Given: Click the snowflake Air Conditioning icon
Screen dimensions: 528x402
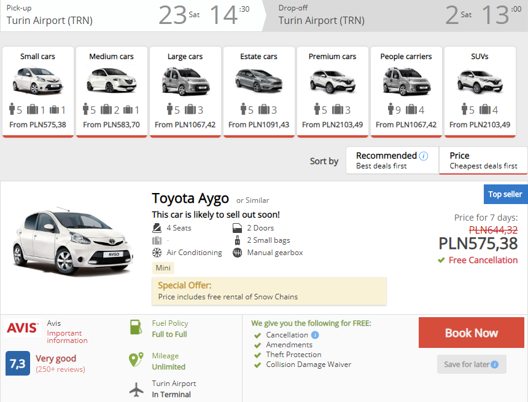Looking at the screenshot, I should [157, 253].
